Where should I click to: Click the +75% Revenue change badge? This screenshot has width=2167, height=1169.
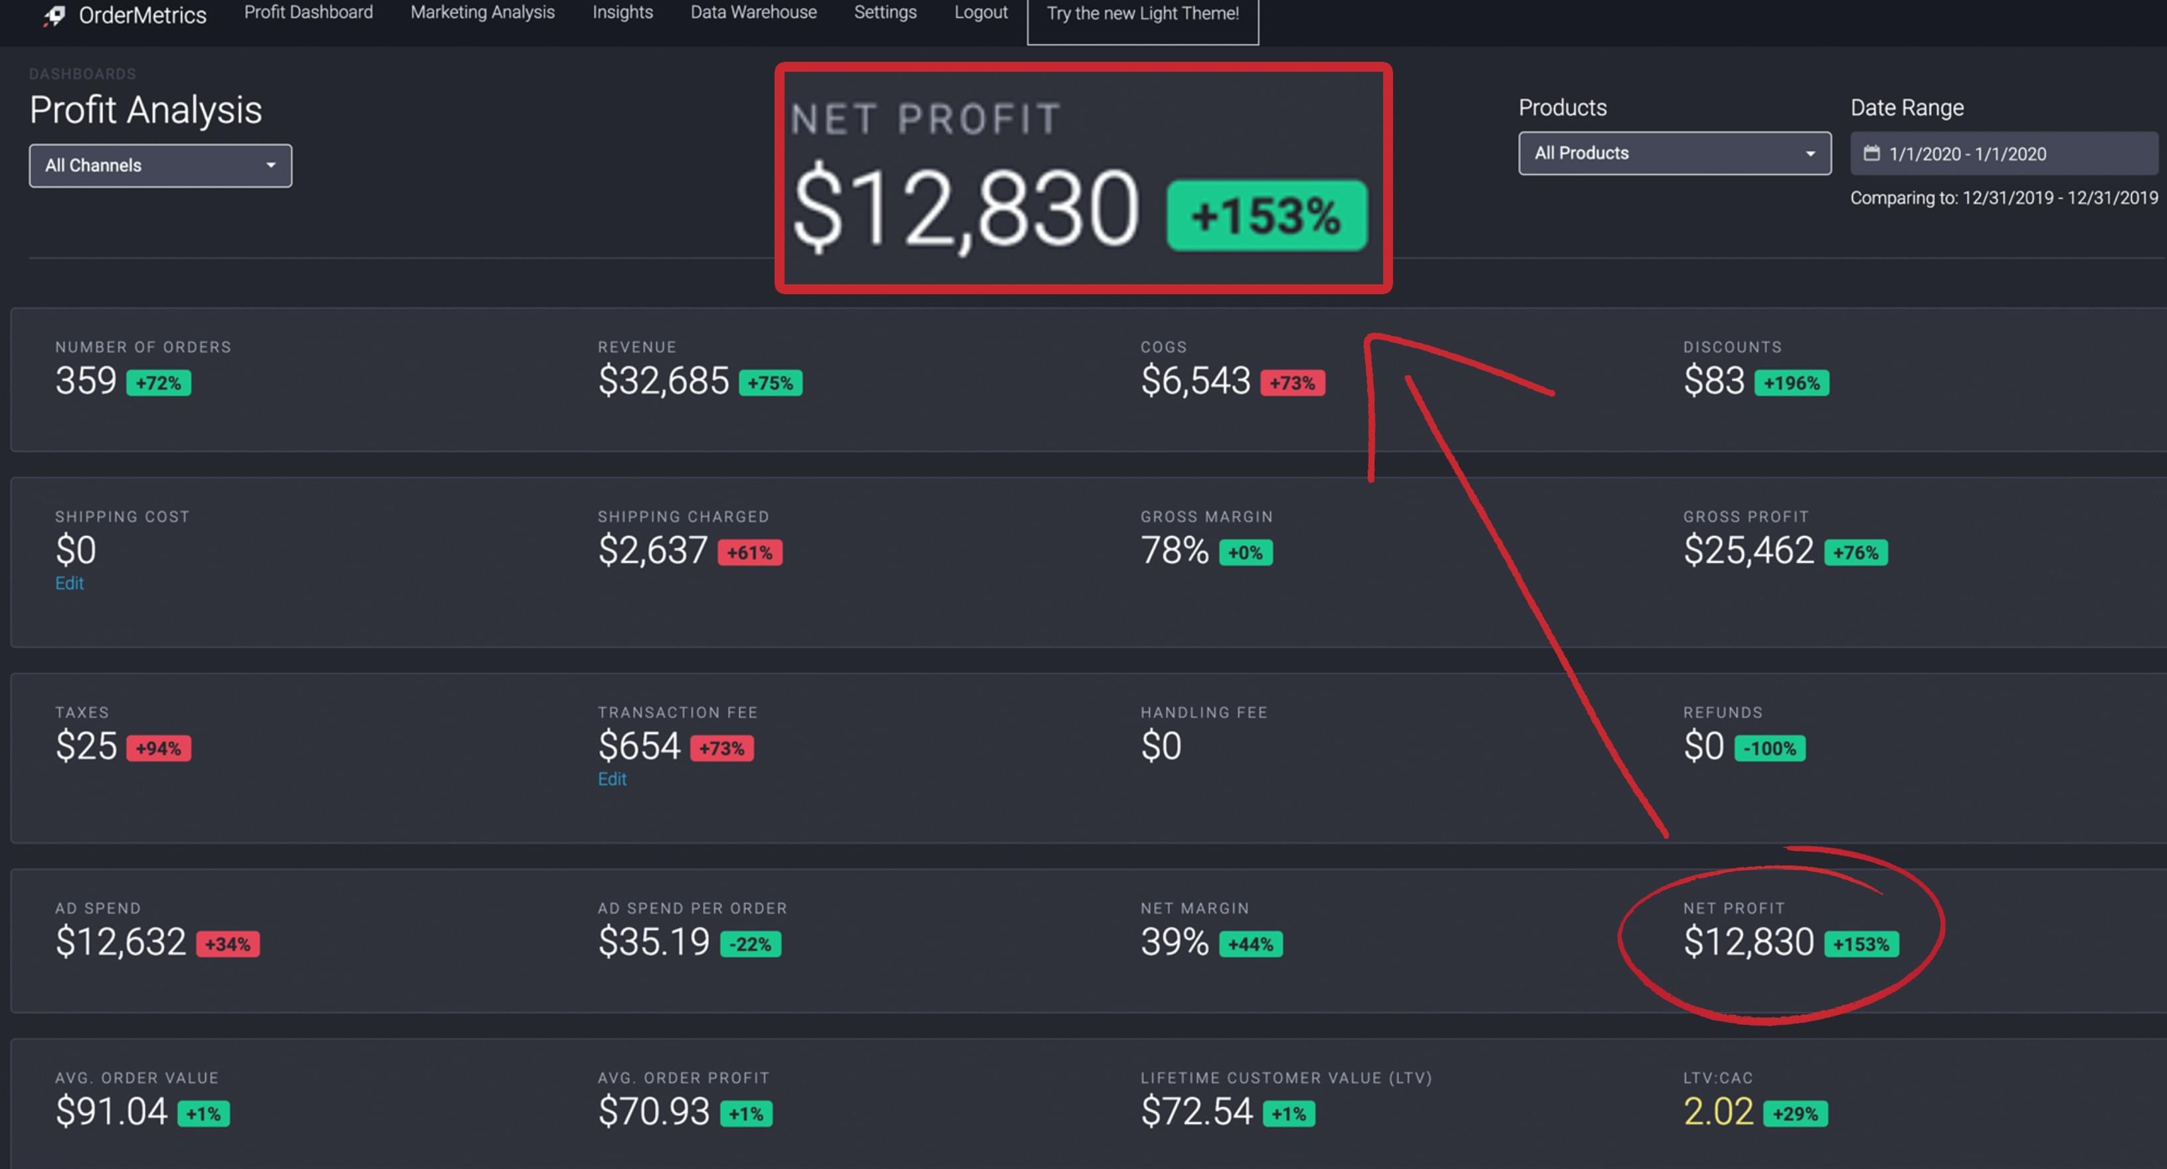coord(771,383)
